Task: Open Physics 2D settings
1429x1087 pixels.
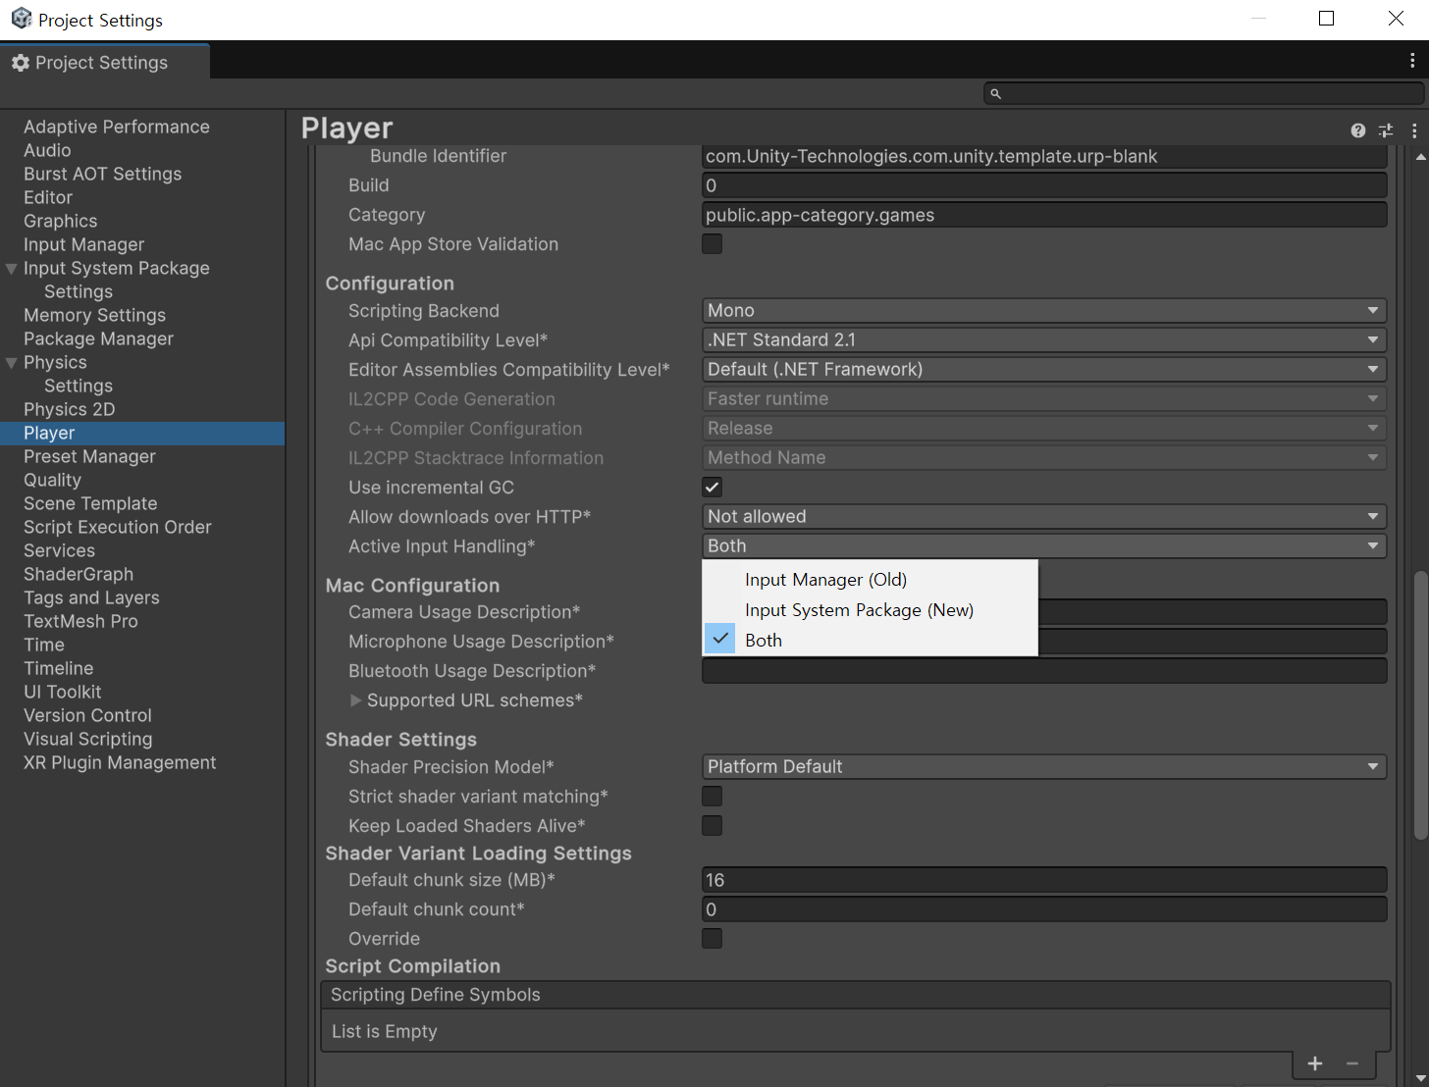Action: coord(70,409)
